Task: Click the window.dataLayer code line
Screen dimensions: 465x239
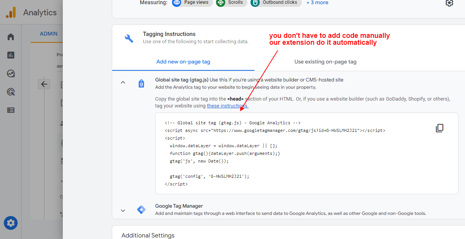Action: point(223,146)
